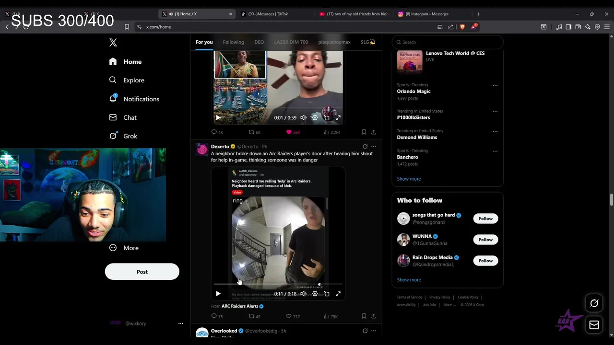Open Dexerto profile avatar
Viewport: 614px width, 345px height.
point(202,149)
